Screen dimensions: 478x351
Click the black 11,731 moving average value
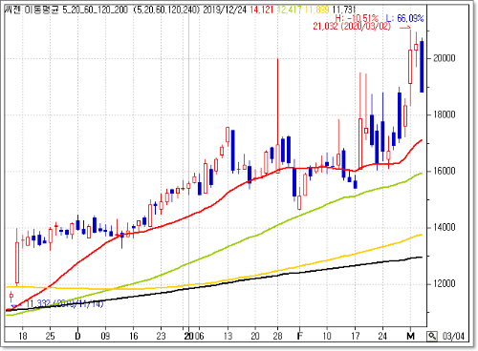point(344,10)
